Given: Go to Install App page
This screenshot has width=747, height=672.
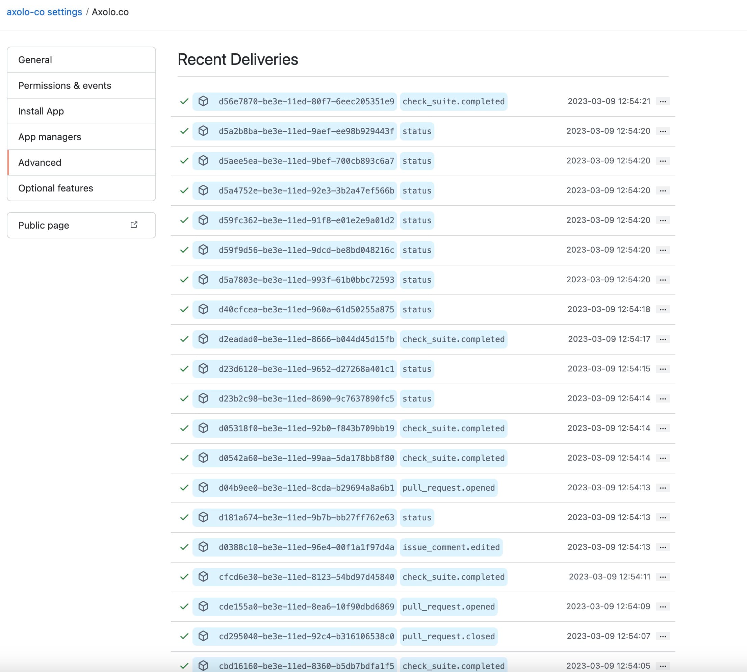Looking at the screenshot, I should point(41,111).
